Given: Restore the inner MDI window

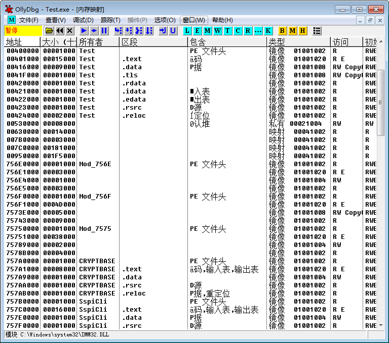Looking at the screenshot, I should (370, 20).
